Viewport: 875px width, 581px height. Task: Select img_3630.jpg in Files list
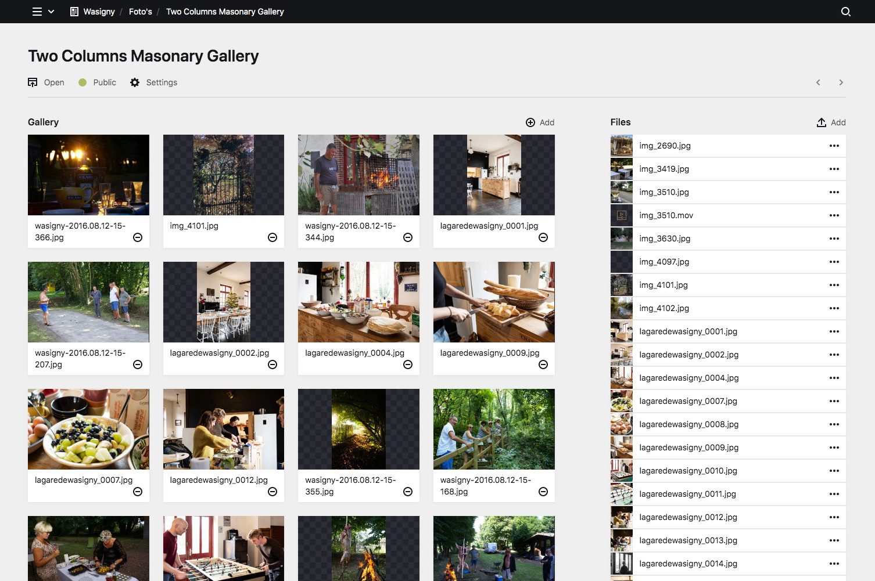(728, 239)
